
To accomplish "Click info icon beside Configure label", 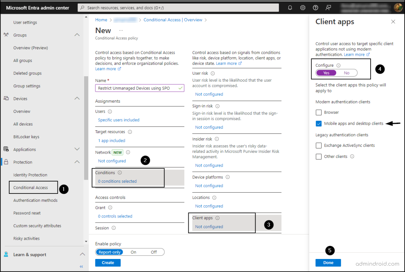I will point(339,66).
